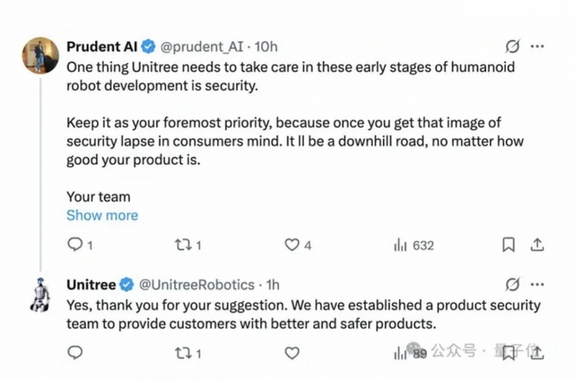The image size is (575, 381).
Task: Open Prudent AI profile name
Action: [102, 47]
